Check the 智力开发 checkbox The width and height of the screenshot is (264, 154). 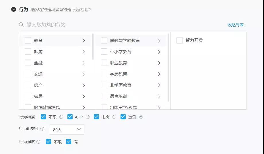tap(180, 40)
